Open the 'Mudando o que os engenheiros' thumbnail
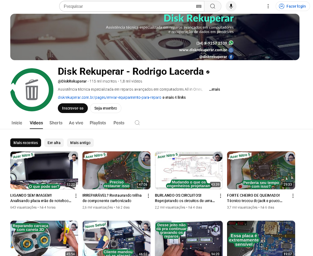The image size is (313, 256). pos(189,170)
